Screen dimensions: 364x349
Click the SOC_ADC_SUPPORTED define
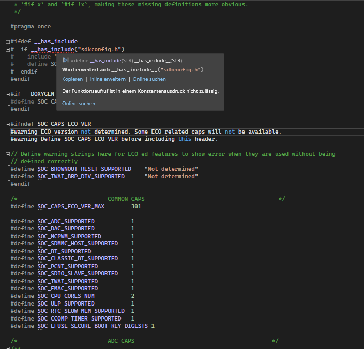[x=66, y=221]
